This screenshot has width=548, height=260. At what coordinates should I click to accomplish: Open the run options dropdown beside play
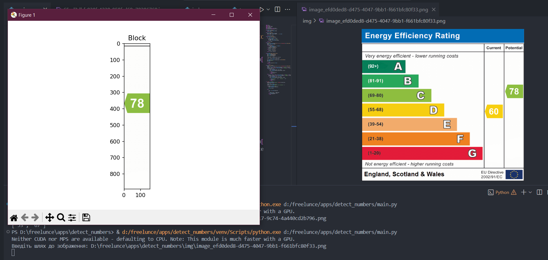pyautogui.click(x=268, y=9)
